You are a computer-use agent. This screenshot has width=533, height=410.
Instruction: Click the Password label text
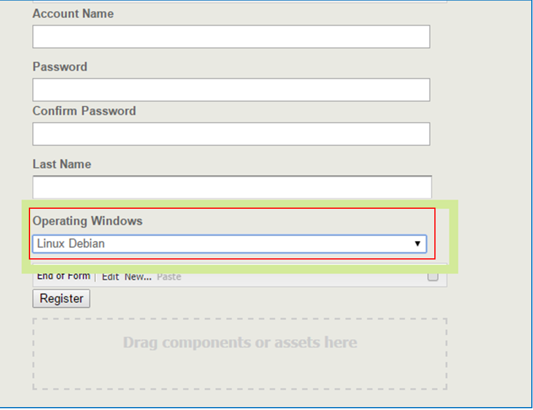tap(59, 67)
